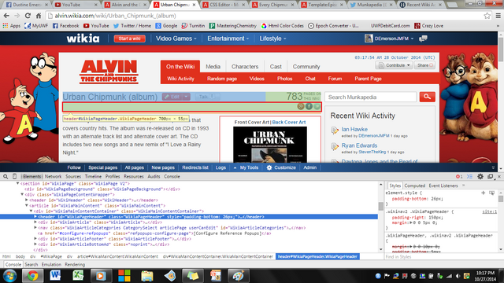Click the Find in Styles field
The height and width of the screenshot is (283, 504).
point(442,257)
